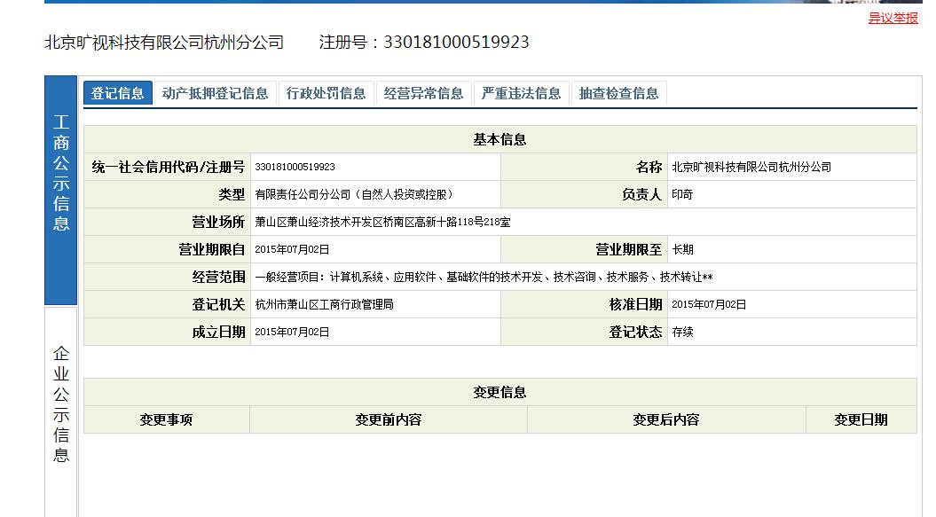This screenshot has height=517, width=936.
Task: Select the 变更事项 column header
Action: pos(165,419)
